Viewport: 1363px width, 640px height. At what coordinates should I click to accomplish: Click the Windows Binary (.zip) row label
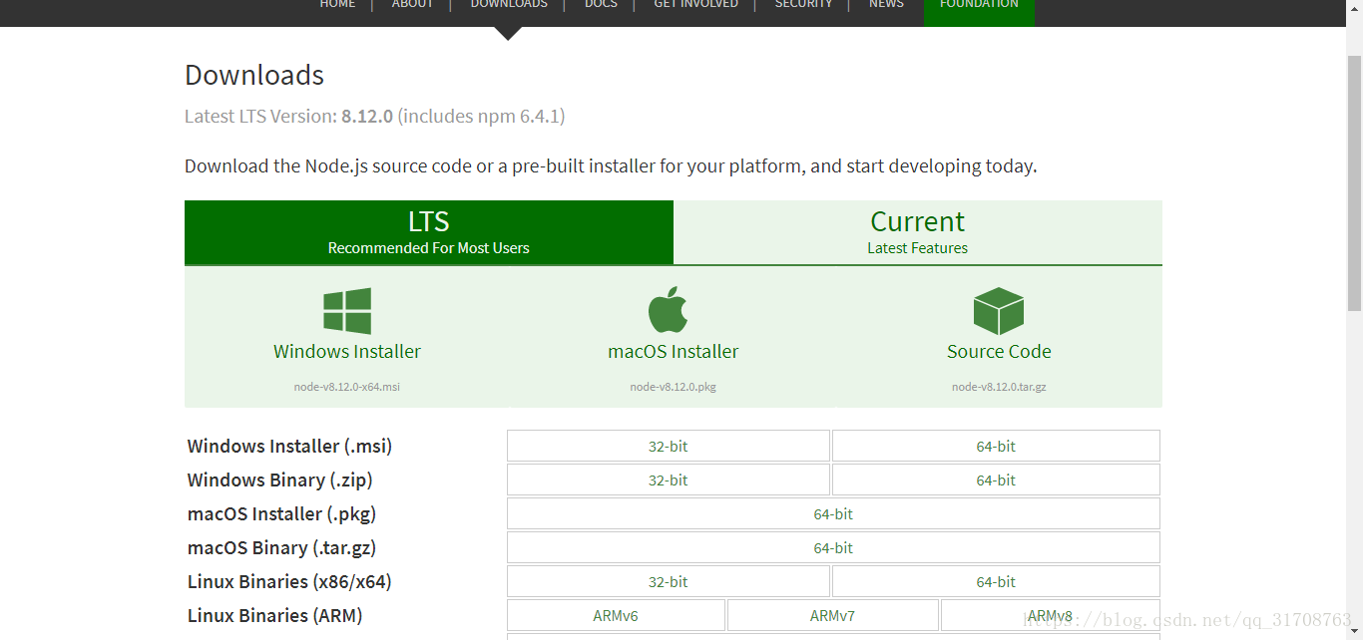[x=280, y=480]
